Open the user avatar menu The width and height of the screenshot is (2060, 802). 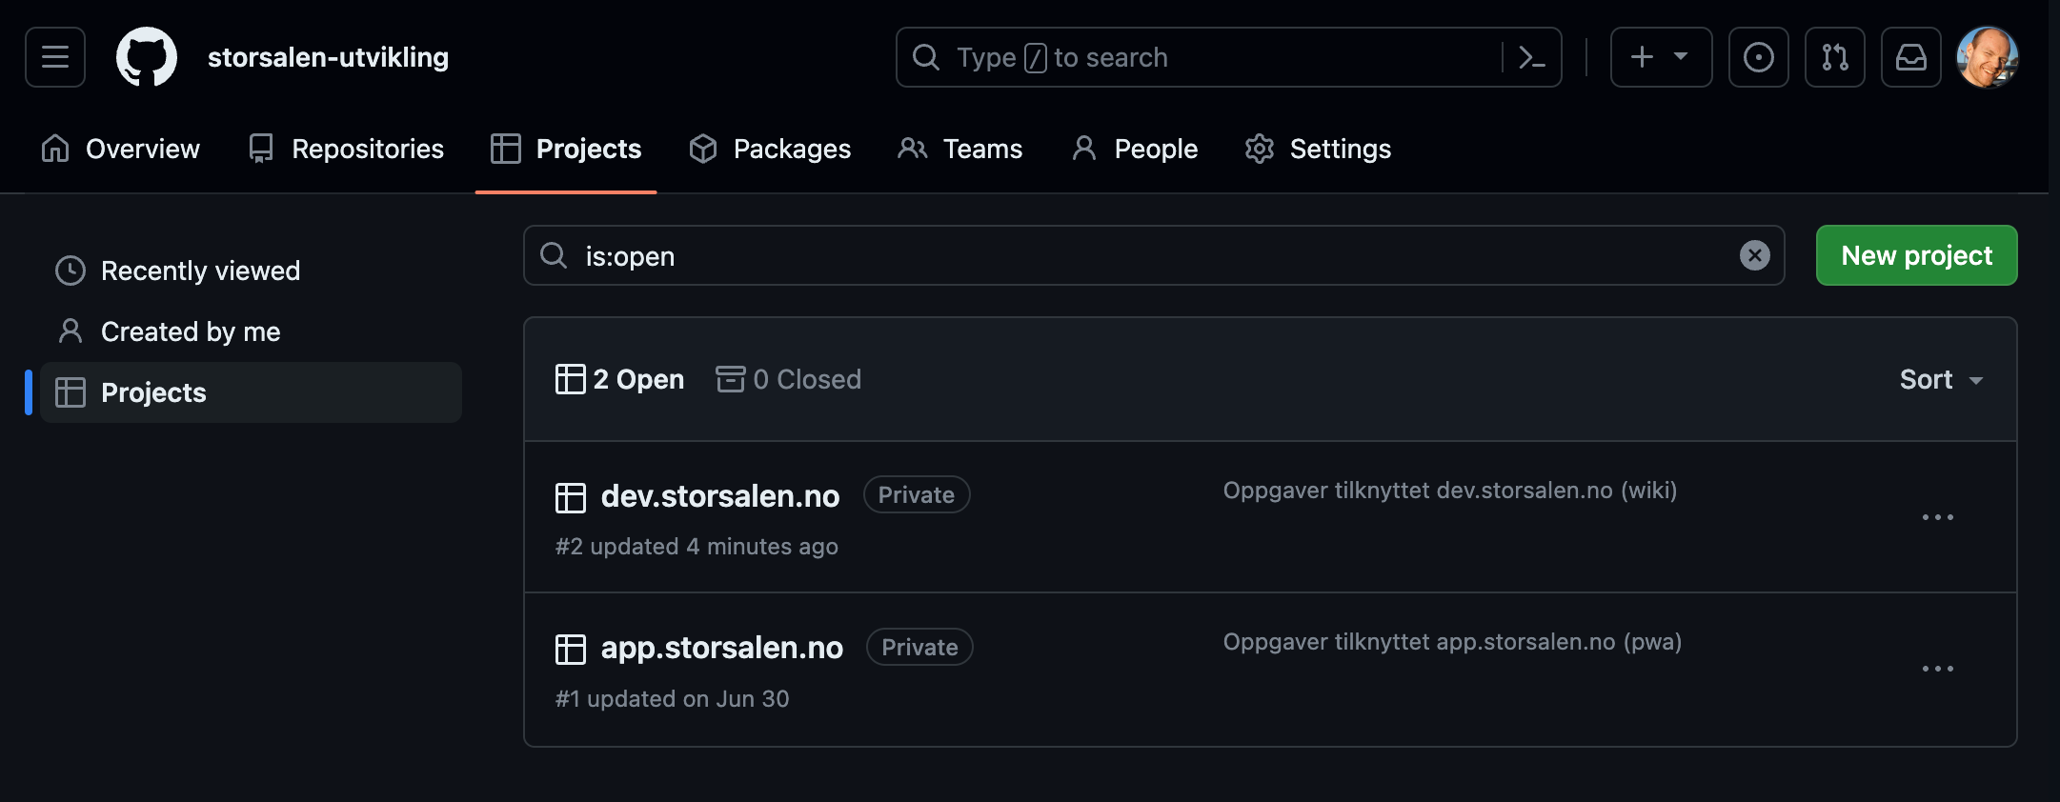(x=1987, y=57)
